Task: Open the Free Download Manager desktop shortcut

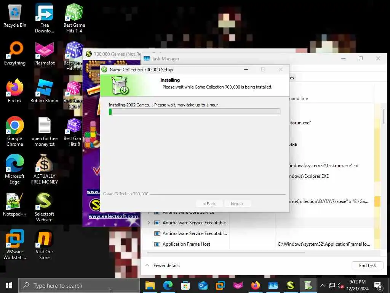Action: pyautogui.click(x=44, y=18)
